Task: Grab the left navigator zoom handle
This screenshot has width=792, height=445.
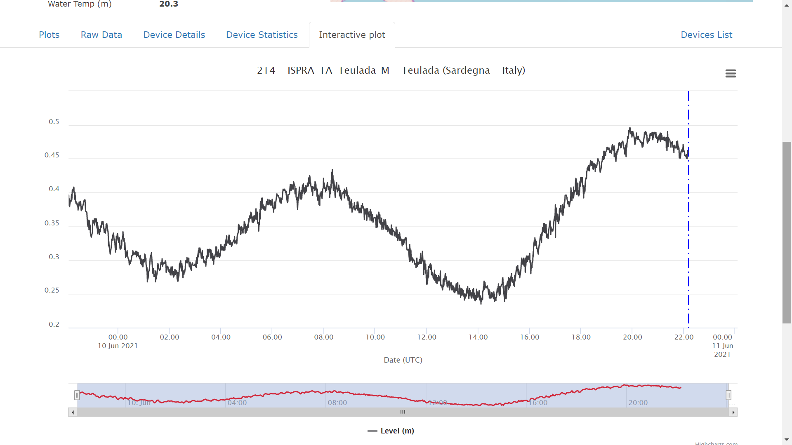Action: 77,395
